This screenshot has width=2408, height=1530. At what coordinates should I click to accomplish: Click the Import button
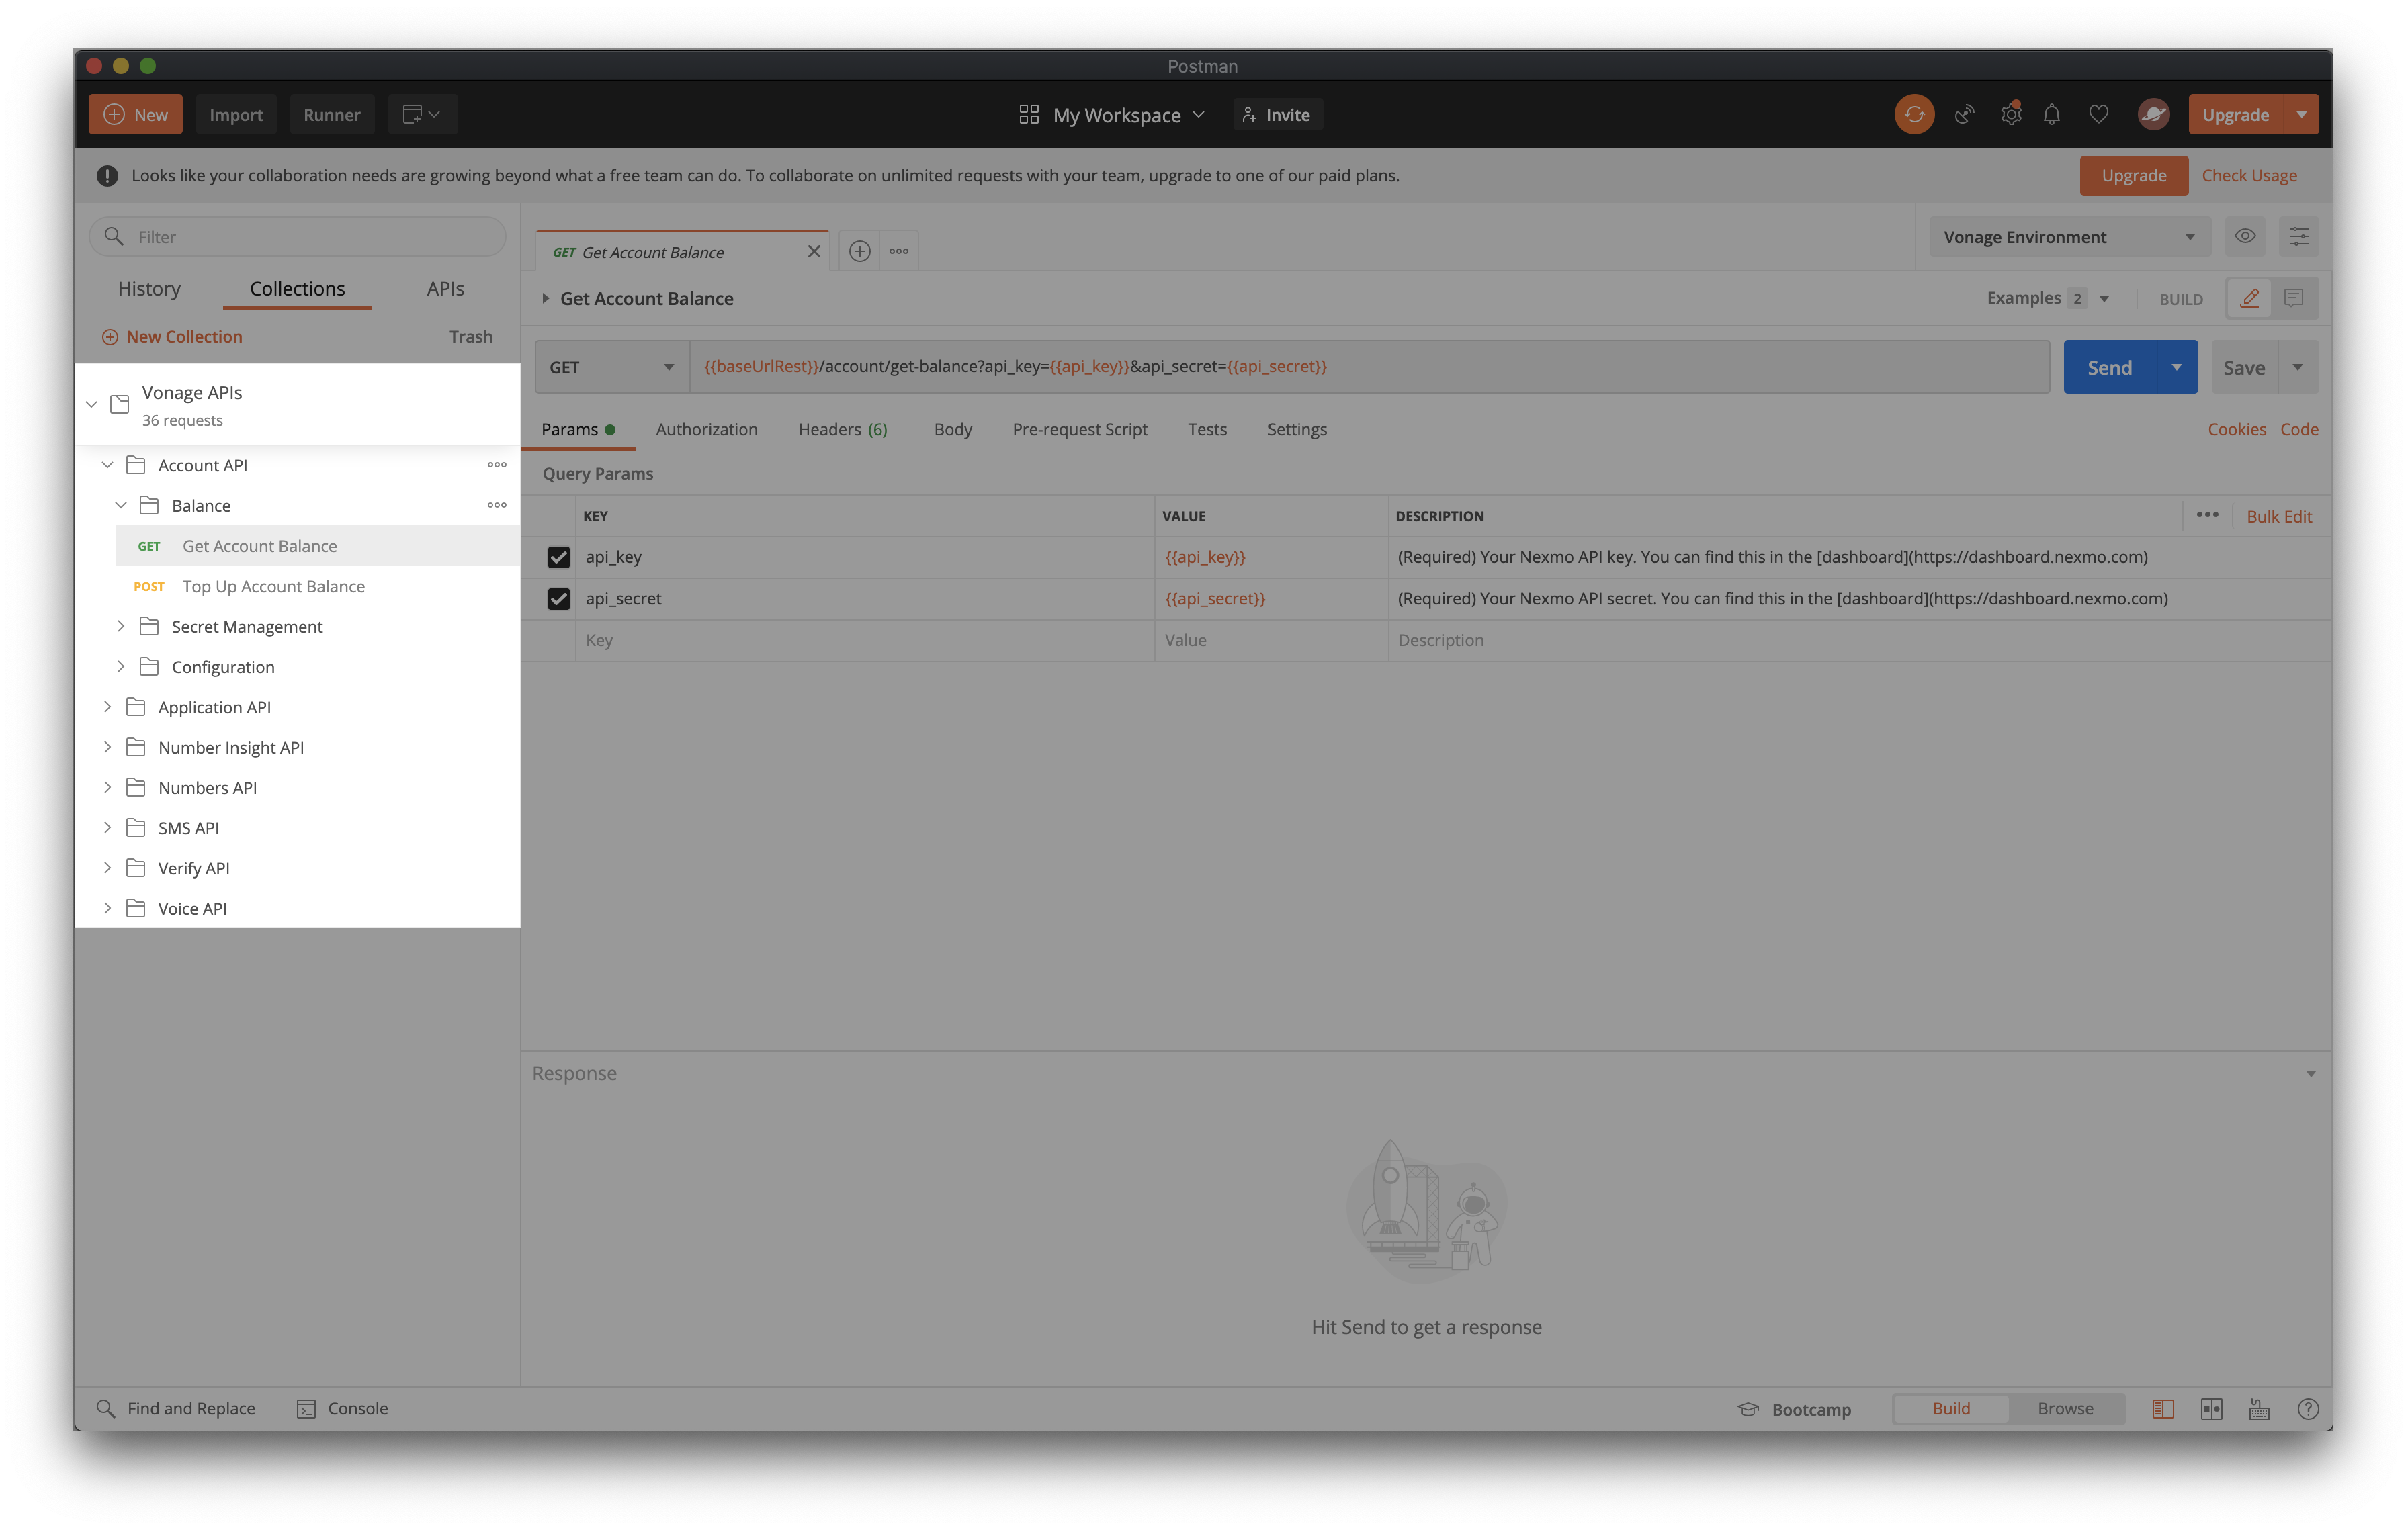[236, 114]
